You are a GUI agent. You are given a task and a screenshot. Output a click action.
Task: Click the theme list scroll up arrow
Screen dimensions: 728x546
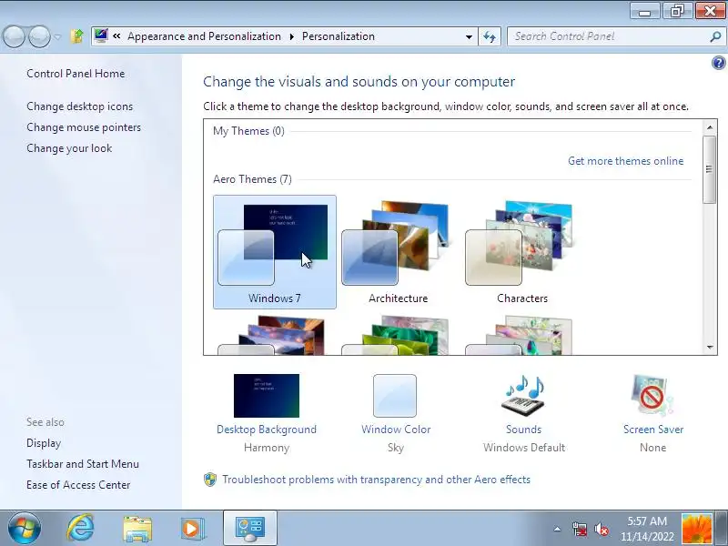point(710,126)
